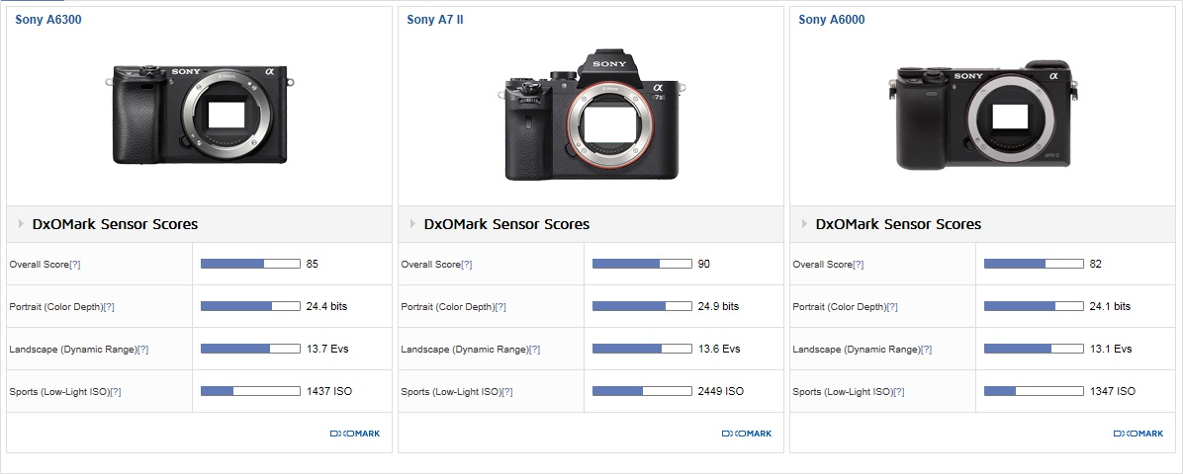Screen dimensions: 1183x474
Task: Open the Sony A6300 title link
Action: (47, 19)
